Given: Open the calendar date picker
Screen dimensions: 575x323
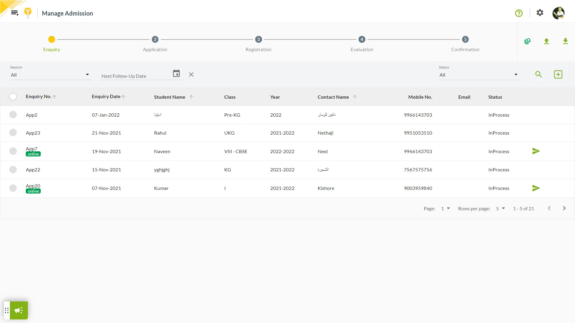Looking at the screenshot, I should coord(176,74).
